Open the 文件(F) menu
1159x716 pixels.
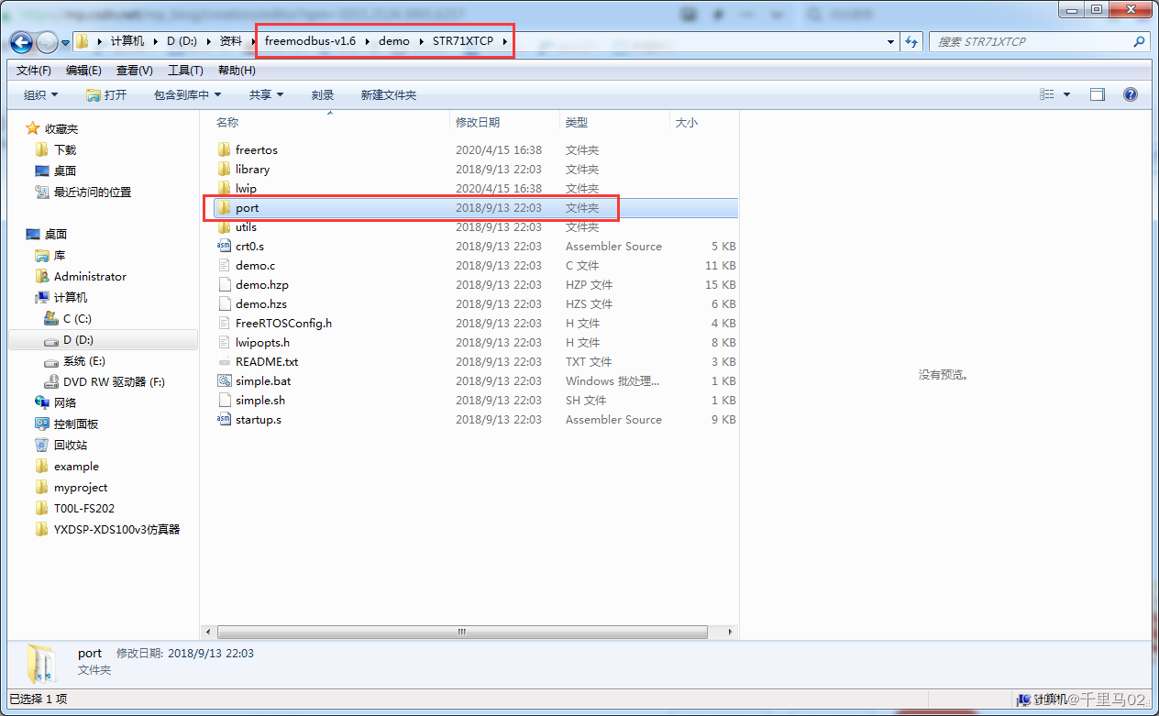[x=34, y=70]
